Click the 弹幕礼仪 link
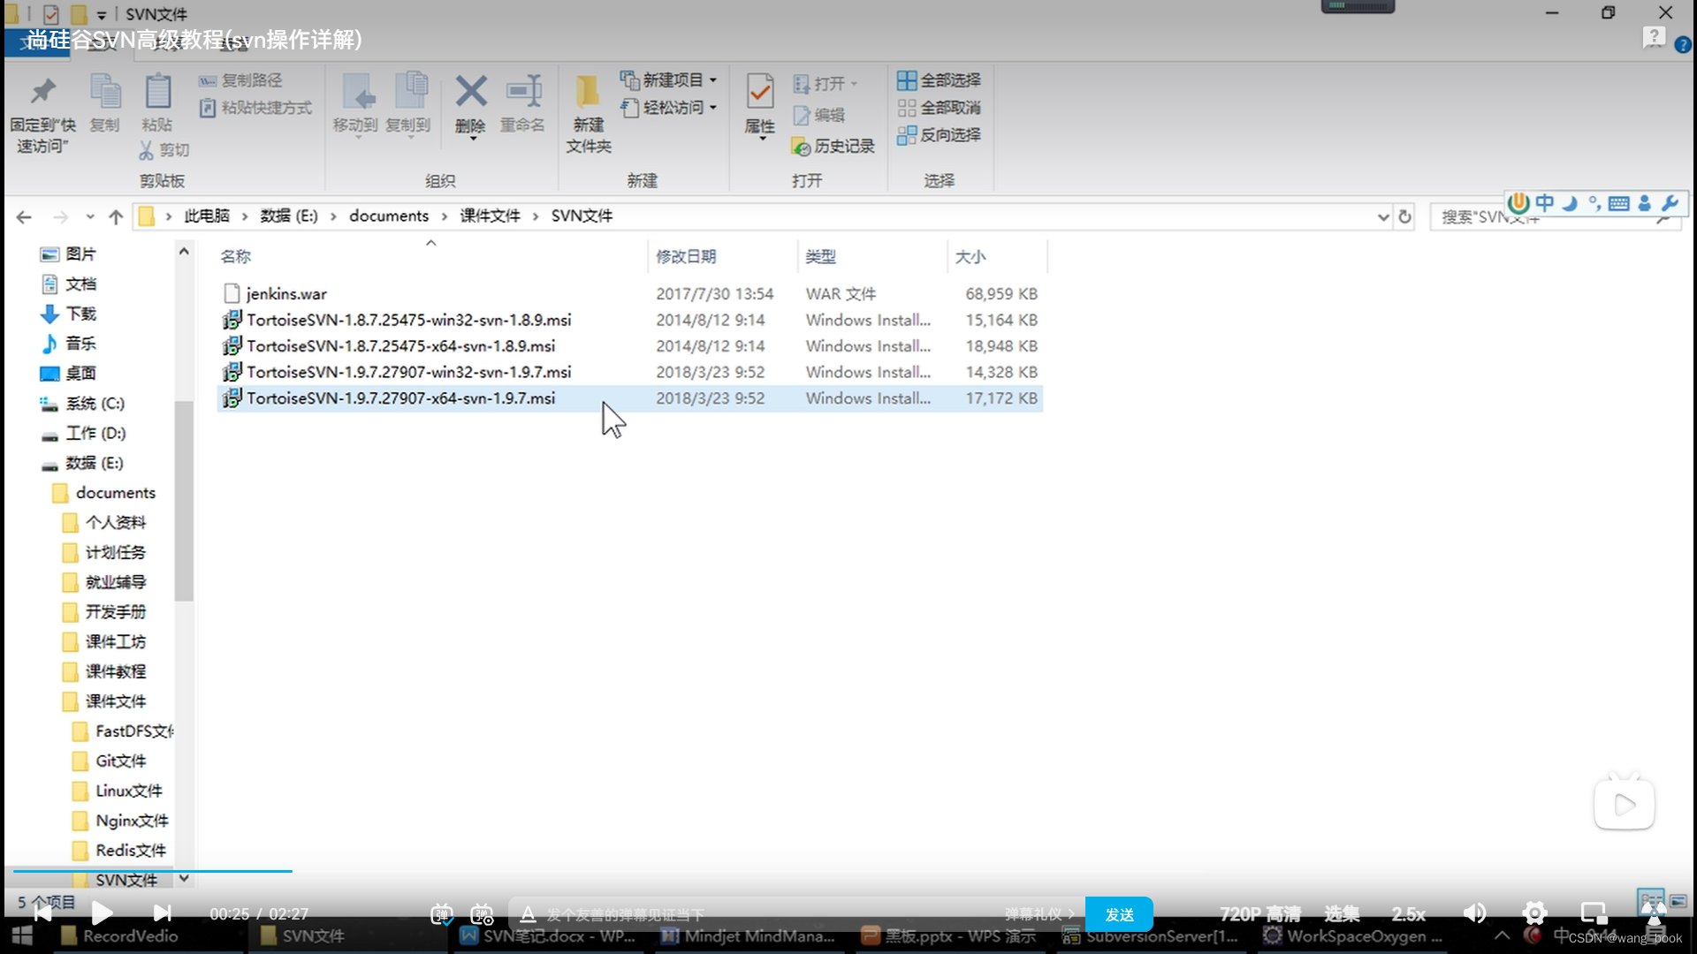Screen dimensions: 1697x954 1039,914
